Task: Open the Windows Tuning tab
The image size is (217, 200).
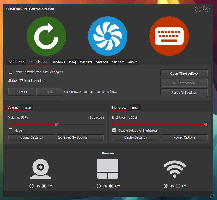Action: [x=64, y=62]
